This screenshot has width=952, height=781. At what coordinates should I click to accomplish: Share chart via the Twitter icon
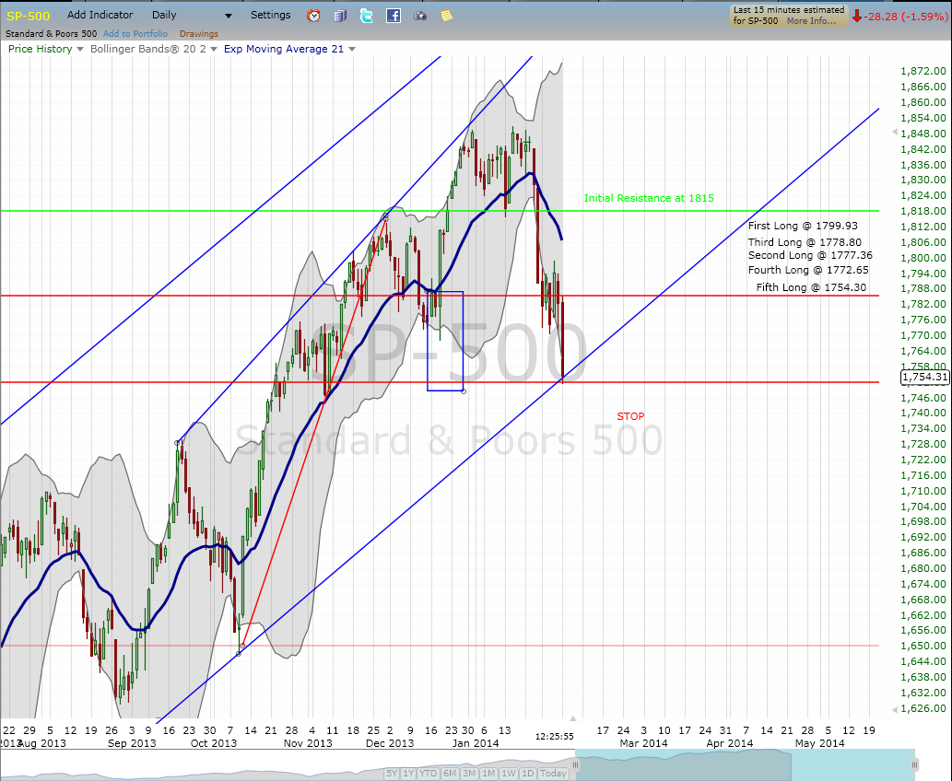367,16
